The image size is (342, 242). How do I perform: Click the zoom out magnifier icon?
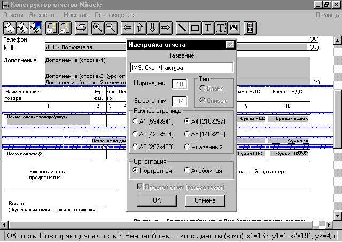coord(111,27)
